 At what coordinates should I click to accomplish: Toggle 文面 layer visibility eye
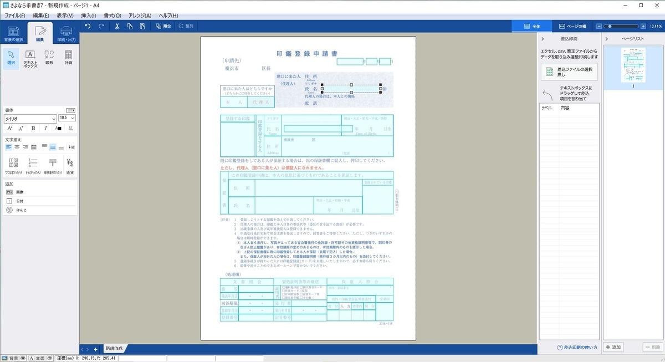tap(50, 358)
